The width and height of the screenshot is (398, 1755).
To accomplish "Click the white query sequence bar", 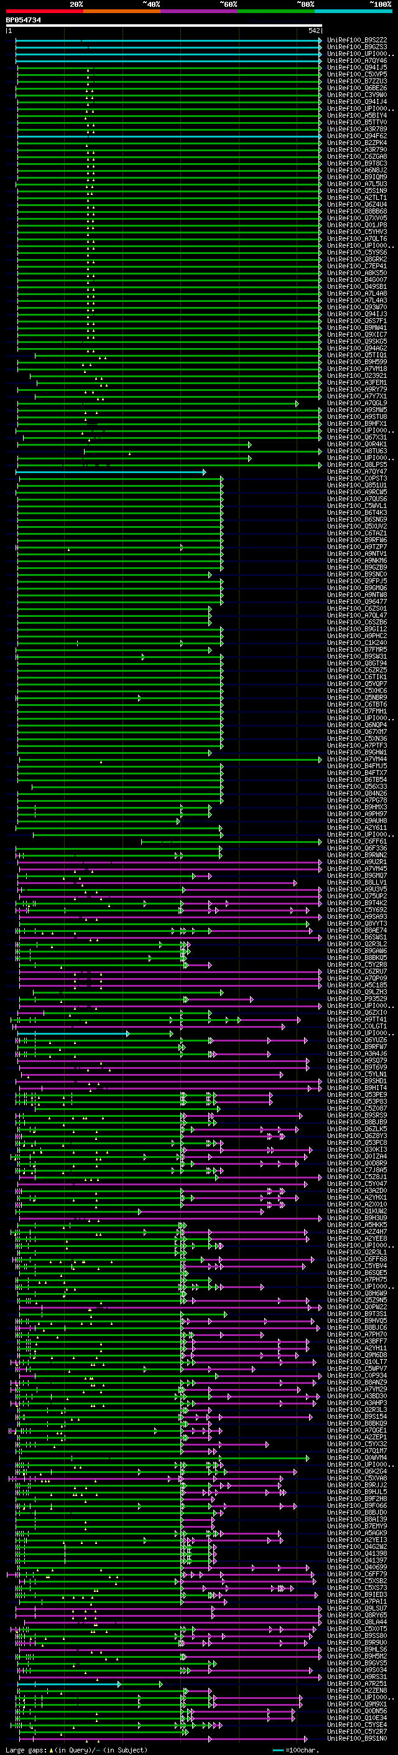I will [x=164, y=26].
